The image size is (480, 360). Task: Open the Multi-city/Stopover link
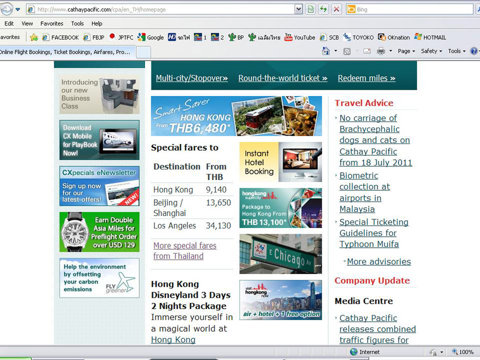(x=192, y=78)
